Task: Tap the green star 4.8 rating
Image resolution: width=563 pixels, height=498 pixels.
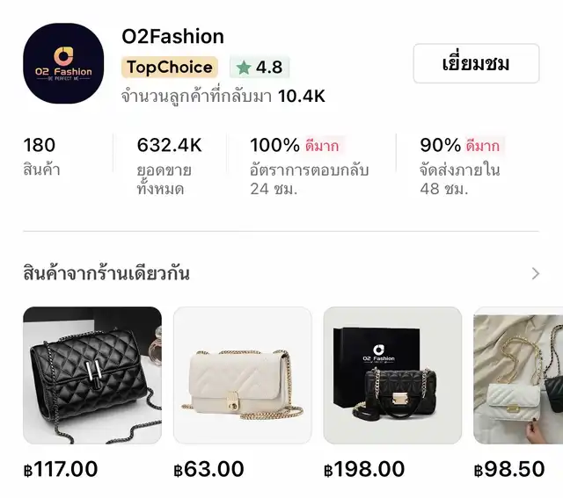Action: pyautogui.click(x=260, y=67)
